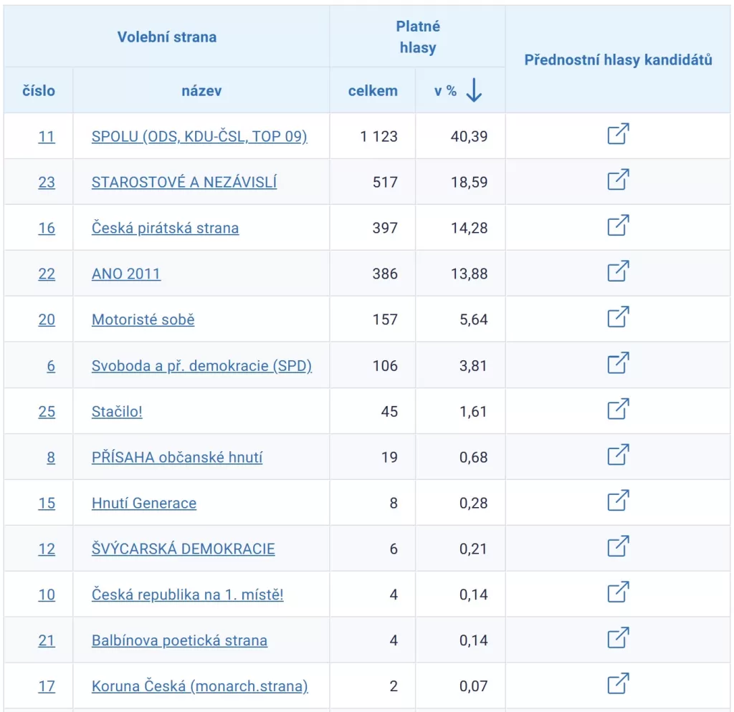This screenshot has width=734, height=712.
Task: Click party number 23 link
Action: click(47, 182)
